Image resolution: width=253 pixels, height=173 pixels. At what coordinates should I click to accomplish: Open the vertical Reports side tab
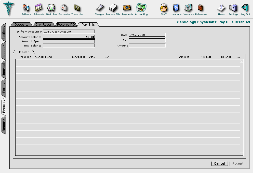pyautogui.click(x=4, y=125)
